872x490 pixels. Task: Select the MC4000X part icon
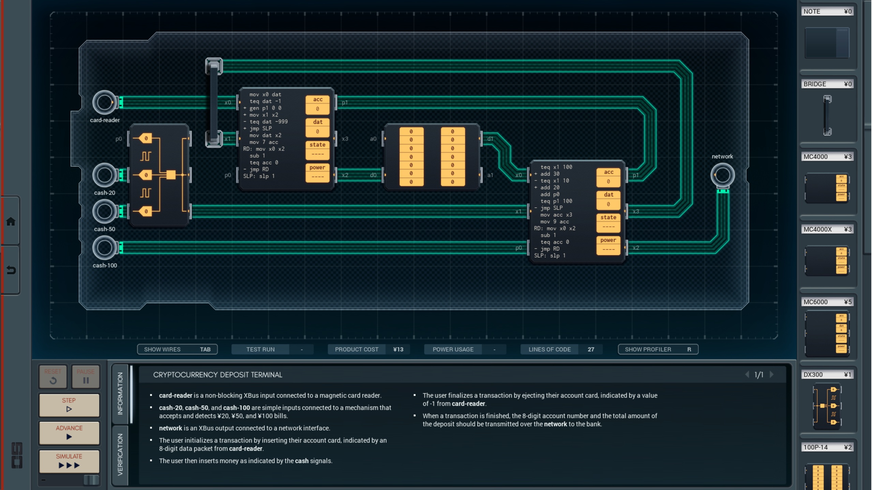click(x=827, y=260)
